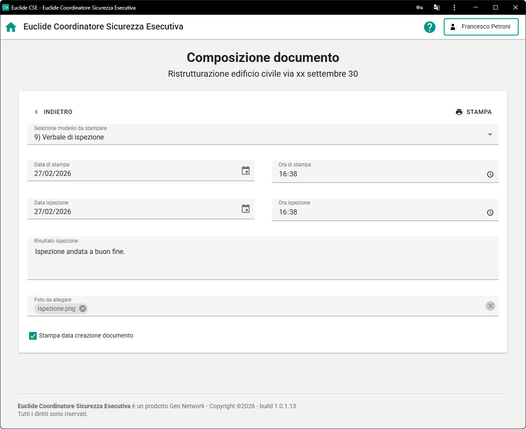The width and height of the screenshot is (526, 429).
Task: Click the green home icon
Action: tap(11, 27)
